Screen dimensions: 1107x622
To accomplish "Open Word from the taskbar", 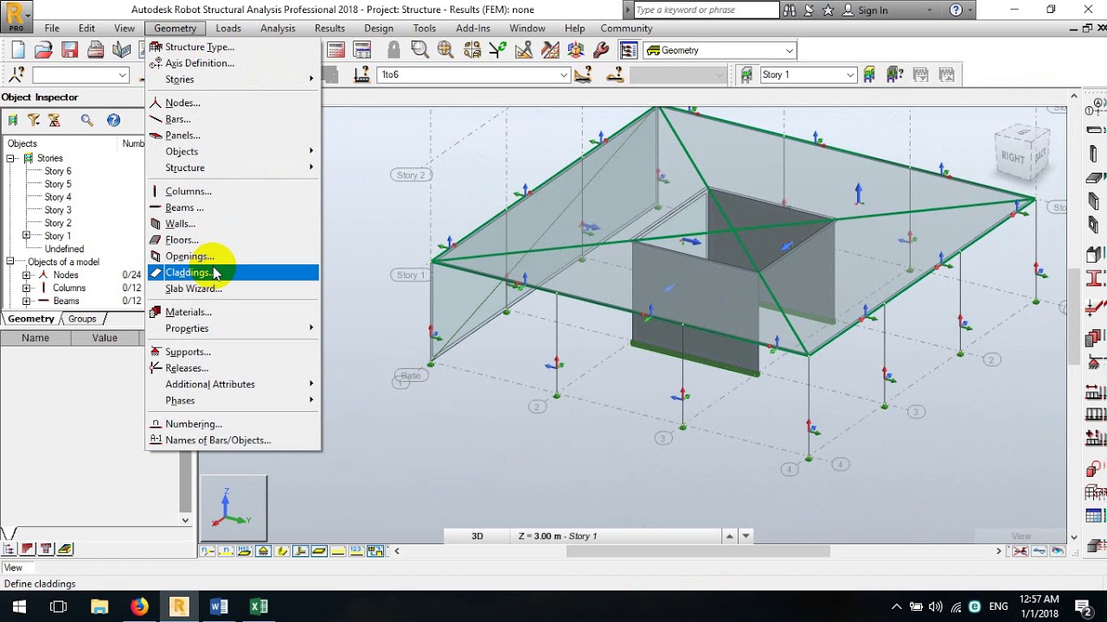I will tap(219, 606).
